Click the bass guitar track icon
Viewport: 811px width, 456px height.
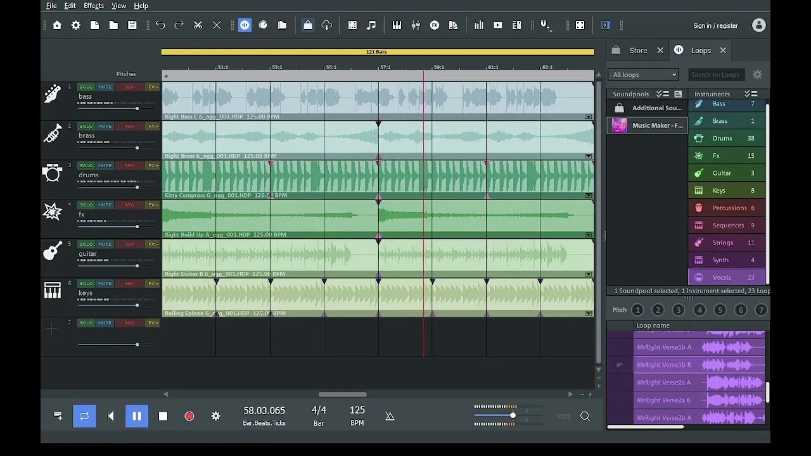(x=53, y=94)
